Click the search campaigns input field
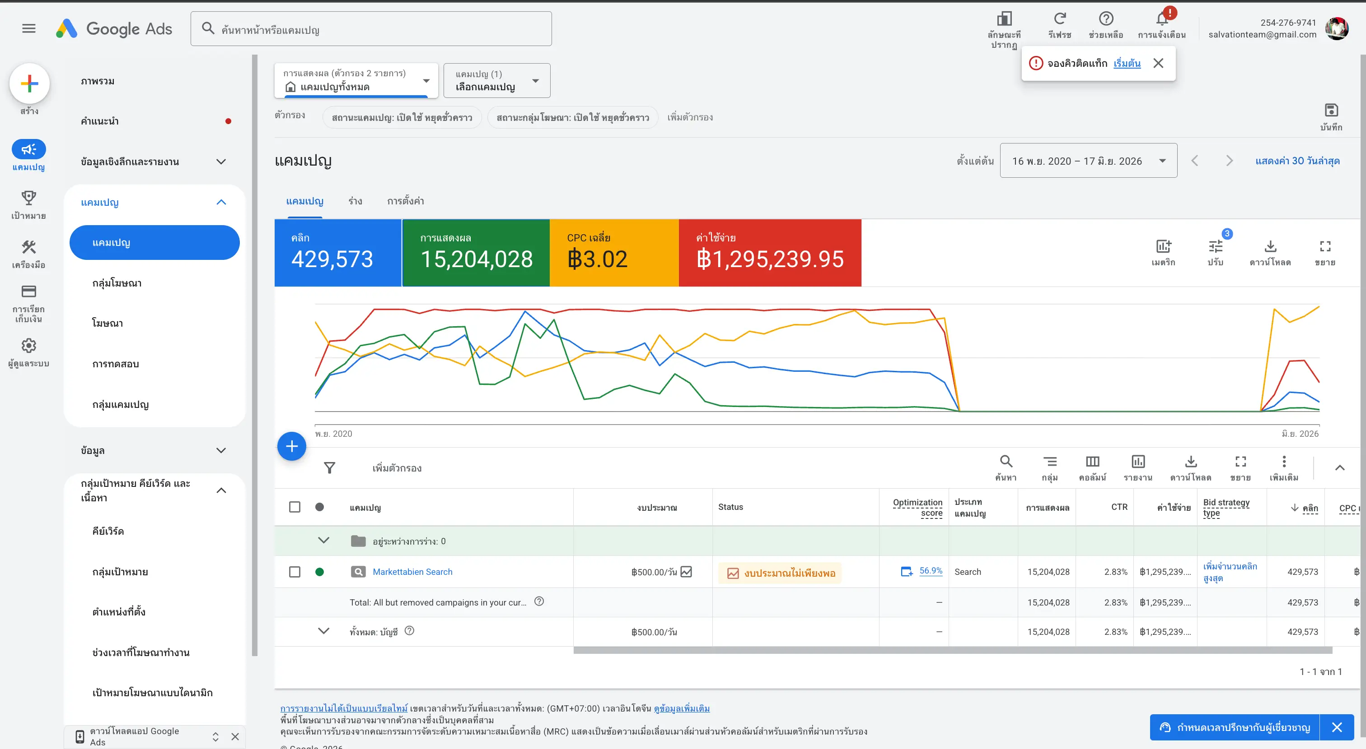 pyautogui.click(x=371, y=28)
